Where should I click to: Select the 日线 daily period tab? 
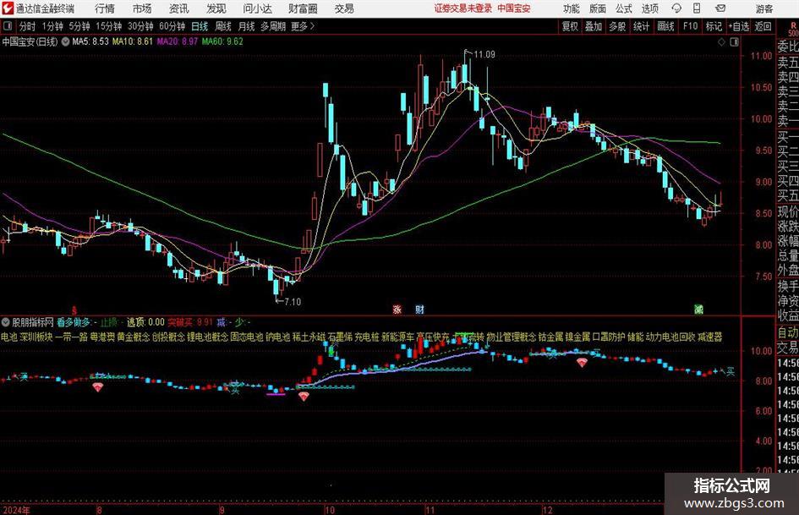click(x=200, y=26)
